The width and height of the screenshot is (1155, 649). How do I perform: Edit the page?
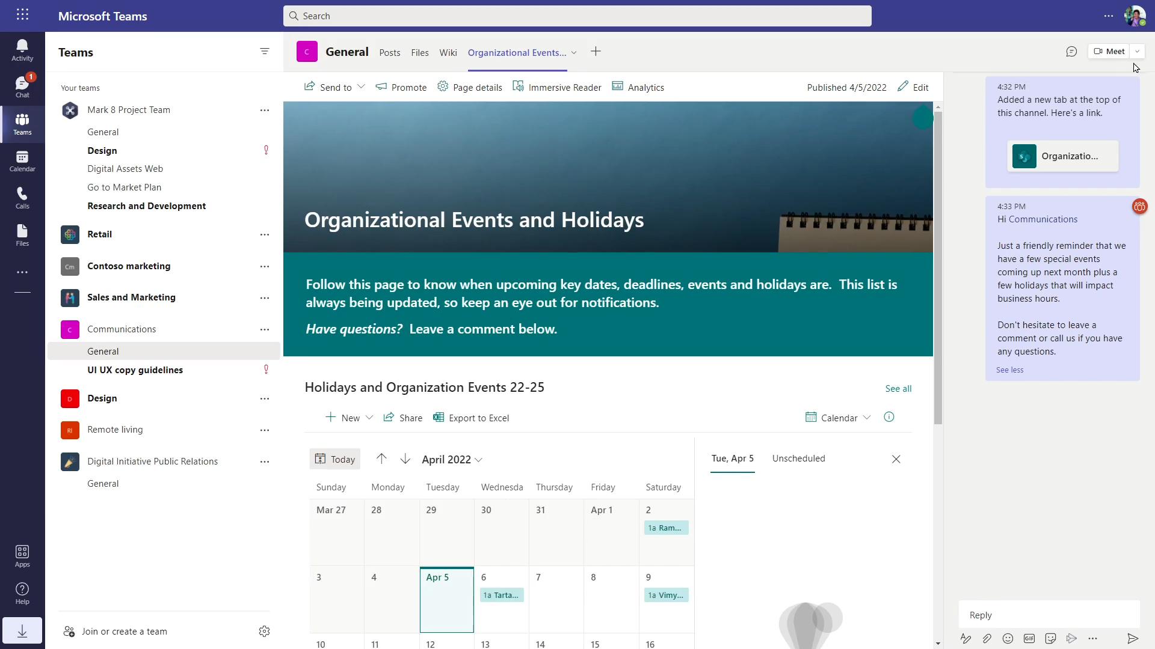click(x=913, y=87)
